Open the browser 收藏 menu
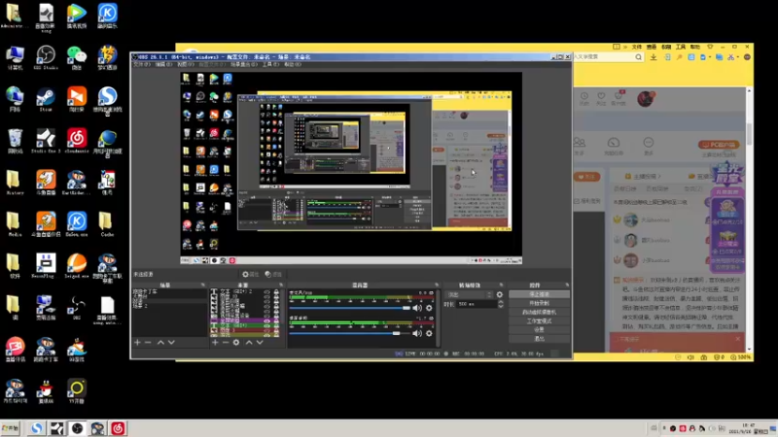The height and width of the screenshot is (437, 778). pyautogui.click(x=666, y=47)
